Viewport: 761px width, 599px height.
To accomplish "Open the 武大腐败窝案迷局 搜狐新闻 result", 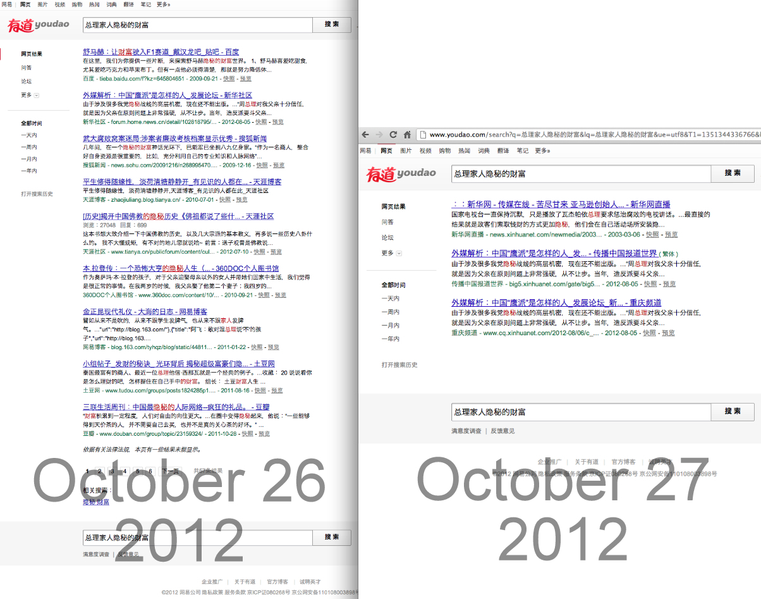I will [x=174, y=138].
